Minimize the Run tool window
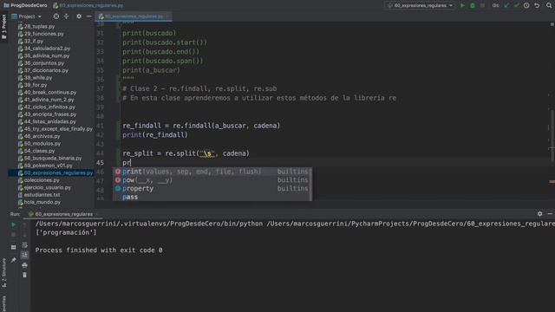 click(550, 214)
